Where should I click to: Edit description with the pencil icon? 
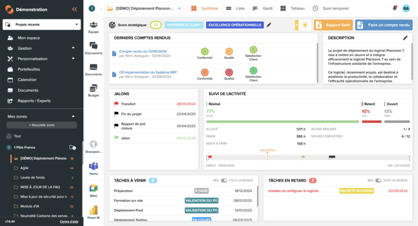(405, 38)
